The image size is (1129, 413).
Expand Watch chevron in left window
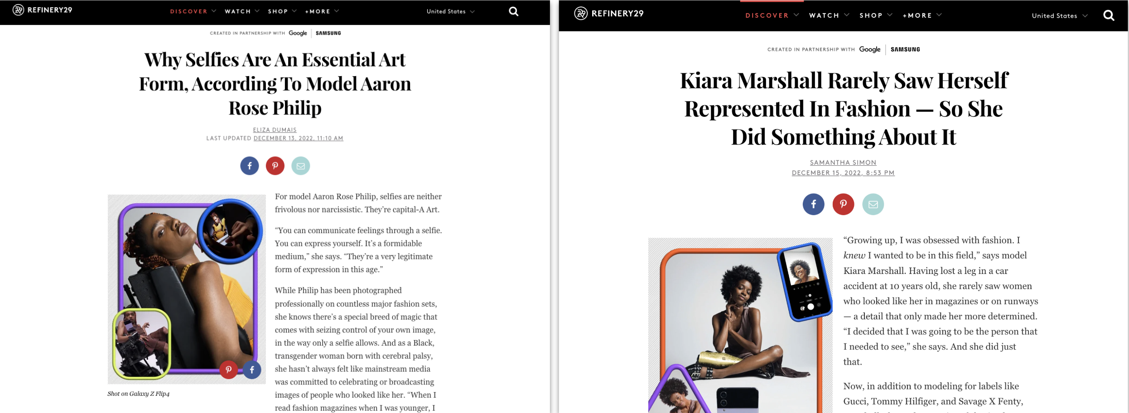coord(257,11)
